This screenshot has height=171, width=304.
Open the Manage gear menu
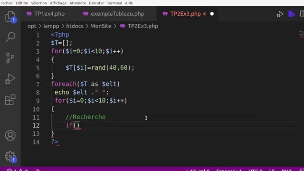pyautogui.click(x=10, y=157)
